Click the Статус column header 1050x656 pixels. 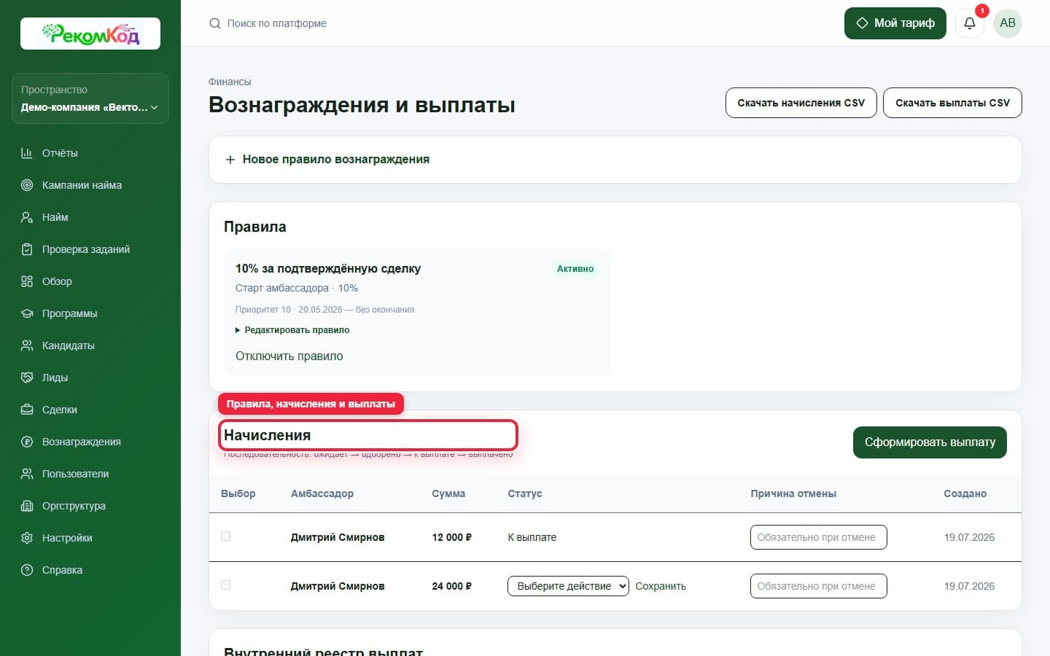pyautogui.click(x=525, y=493)
